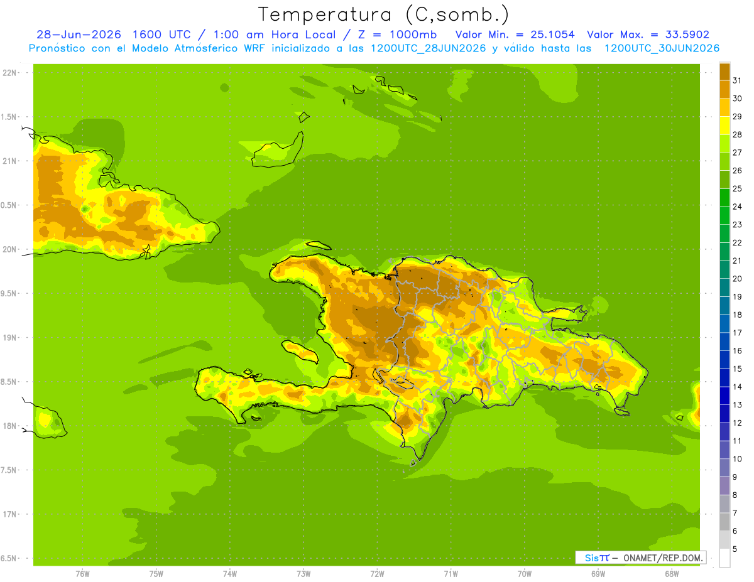The height and width of the screenshot is (582, 754).
Task: Click the blue colorbar segment between 15 and 16
Action: (x=724, y=359)
